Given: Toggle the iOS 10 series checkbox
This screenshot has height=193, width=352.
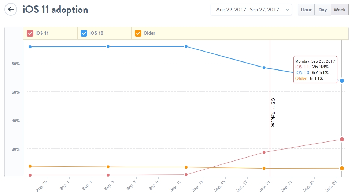Looking at the screenshot, I should [x=84, y=33].
